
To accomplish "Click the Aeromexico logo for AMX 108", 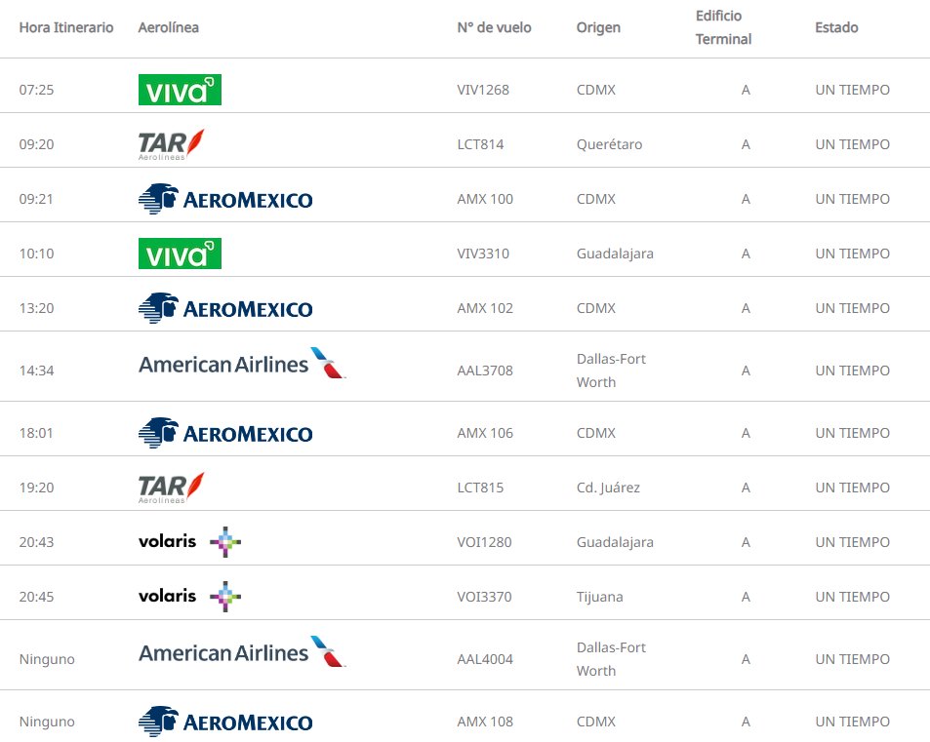I will (225, 722).
